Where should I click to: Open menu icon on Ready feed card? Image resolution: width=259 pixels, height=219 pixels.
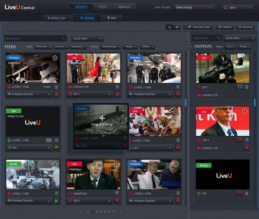(56, 193)
